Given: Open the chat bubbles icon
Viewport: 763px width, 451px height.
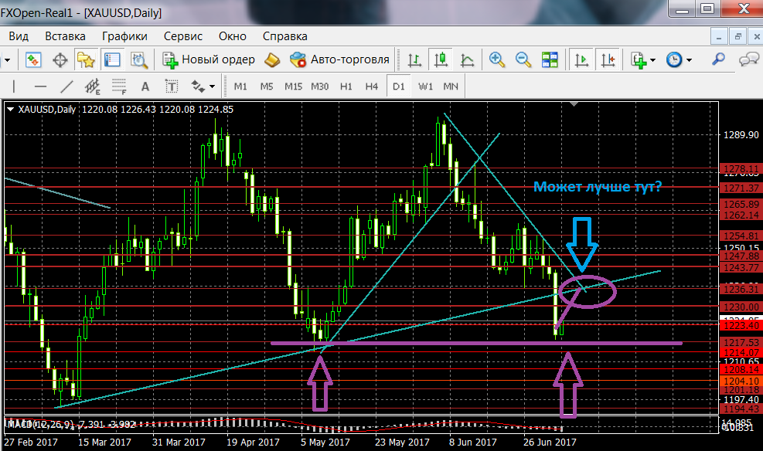Looking at the screenshot, I should [749, 59].
